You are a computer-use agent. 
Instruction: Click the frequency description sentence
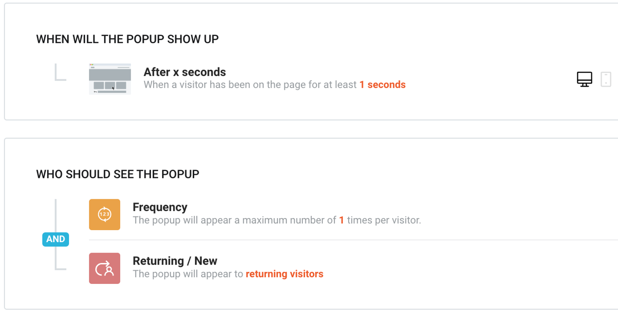277,220
